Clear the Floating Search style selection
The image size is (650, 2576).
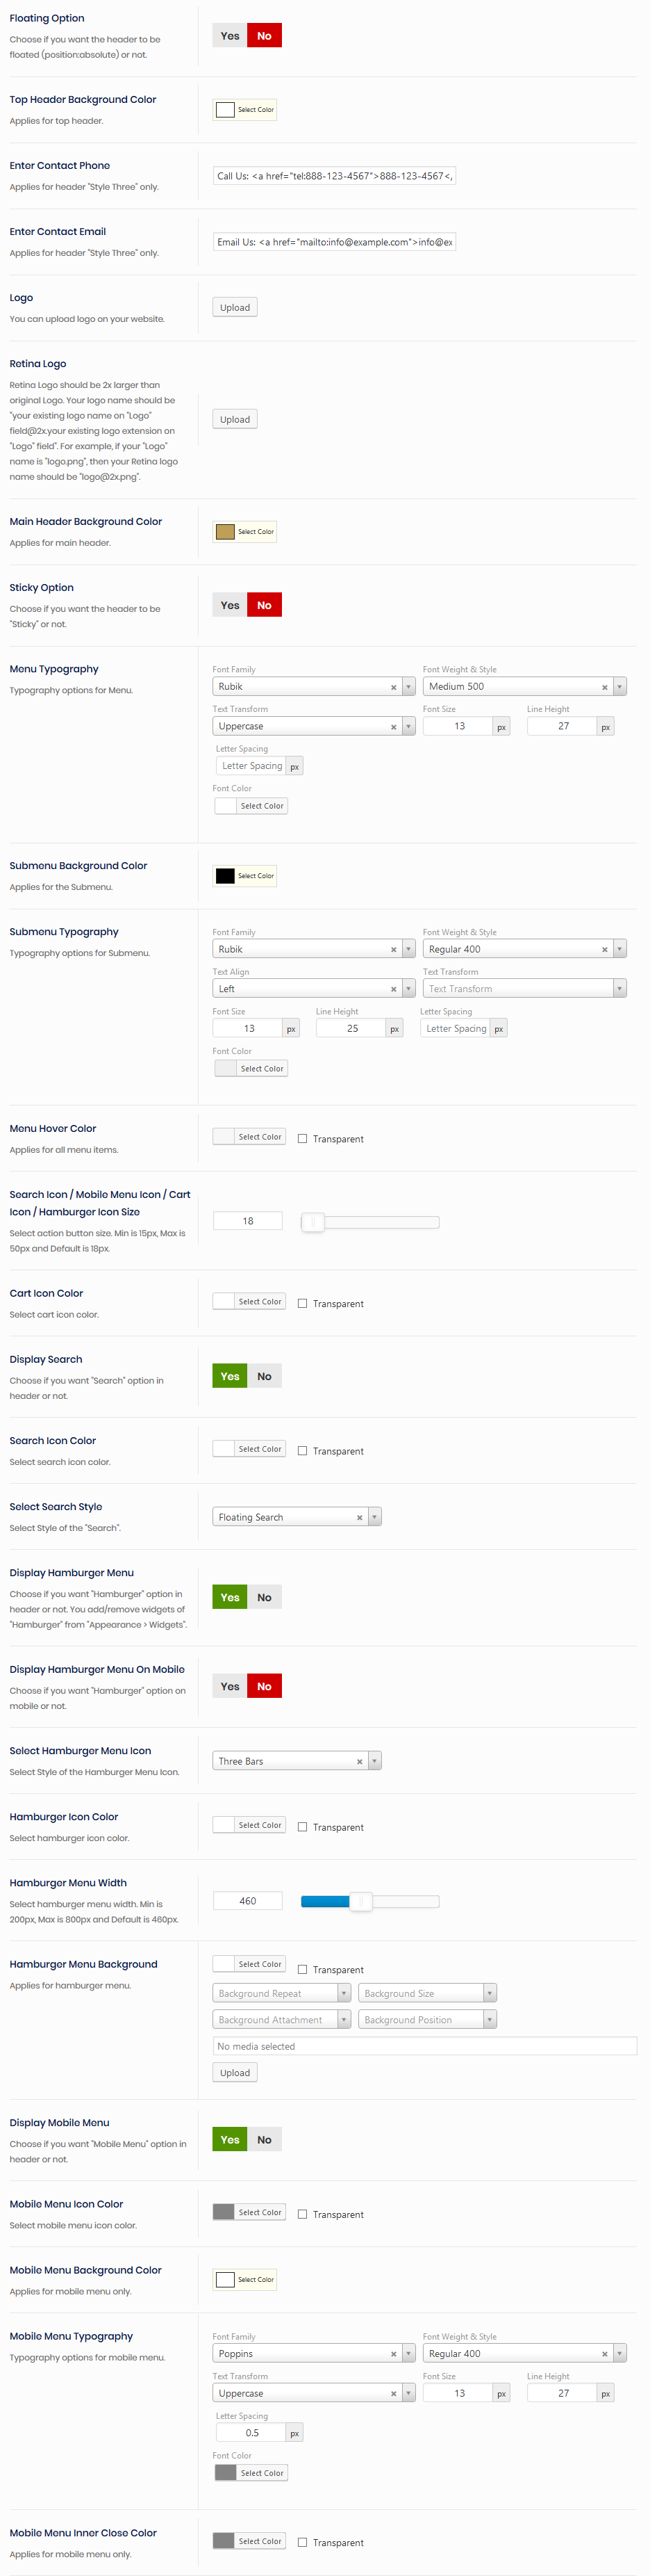coord(360,1517)
